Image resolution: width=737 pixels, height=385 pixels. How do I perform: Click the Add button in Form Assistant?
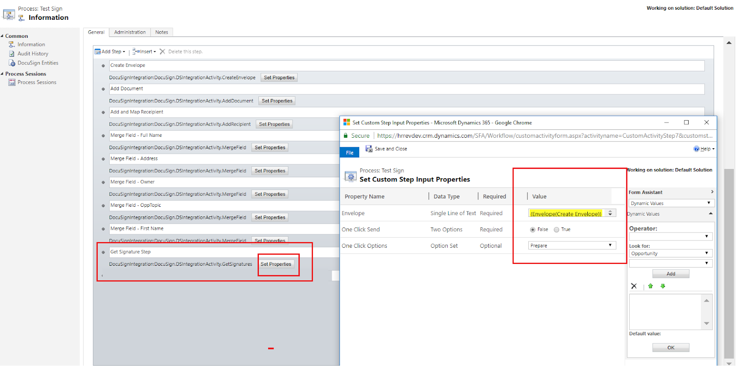point(671,274)
